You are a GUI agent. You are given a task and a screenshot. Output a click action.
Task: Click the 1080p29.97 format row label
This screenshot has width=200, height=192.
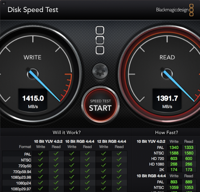point(21,189)
